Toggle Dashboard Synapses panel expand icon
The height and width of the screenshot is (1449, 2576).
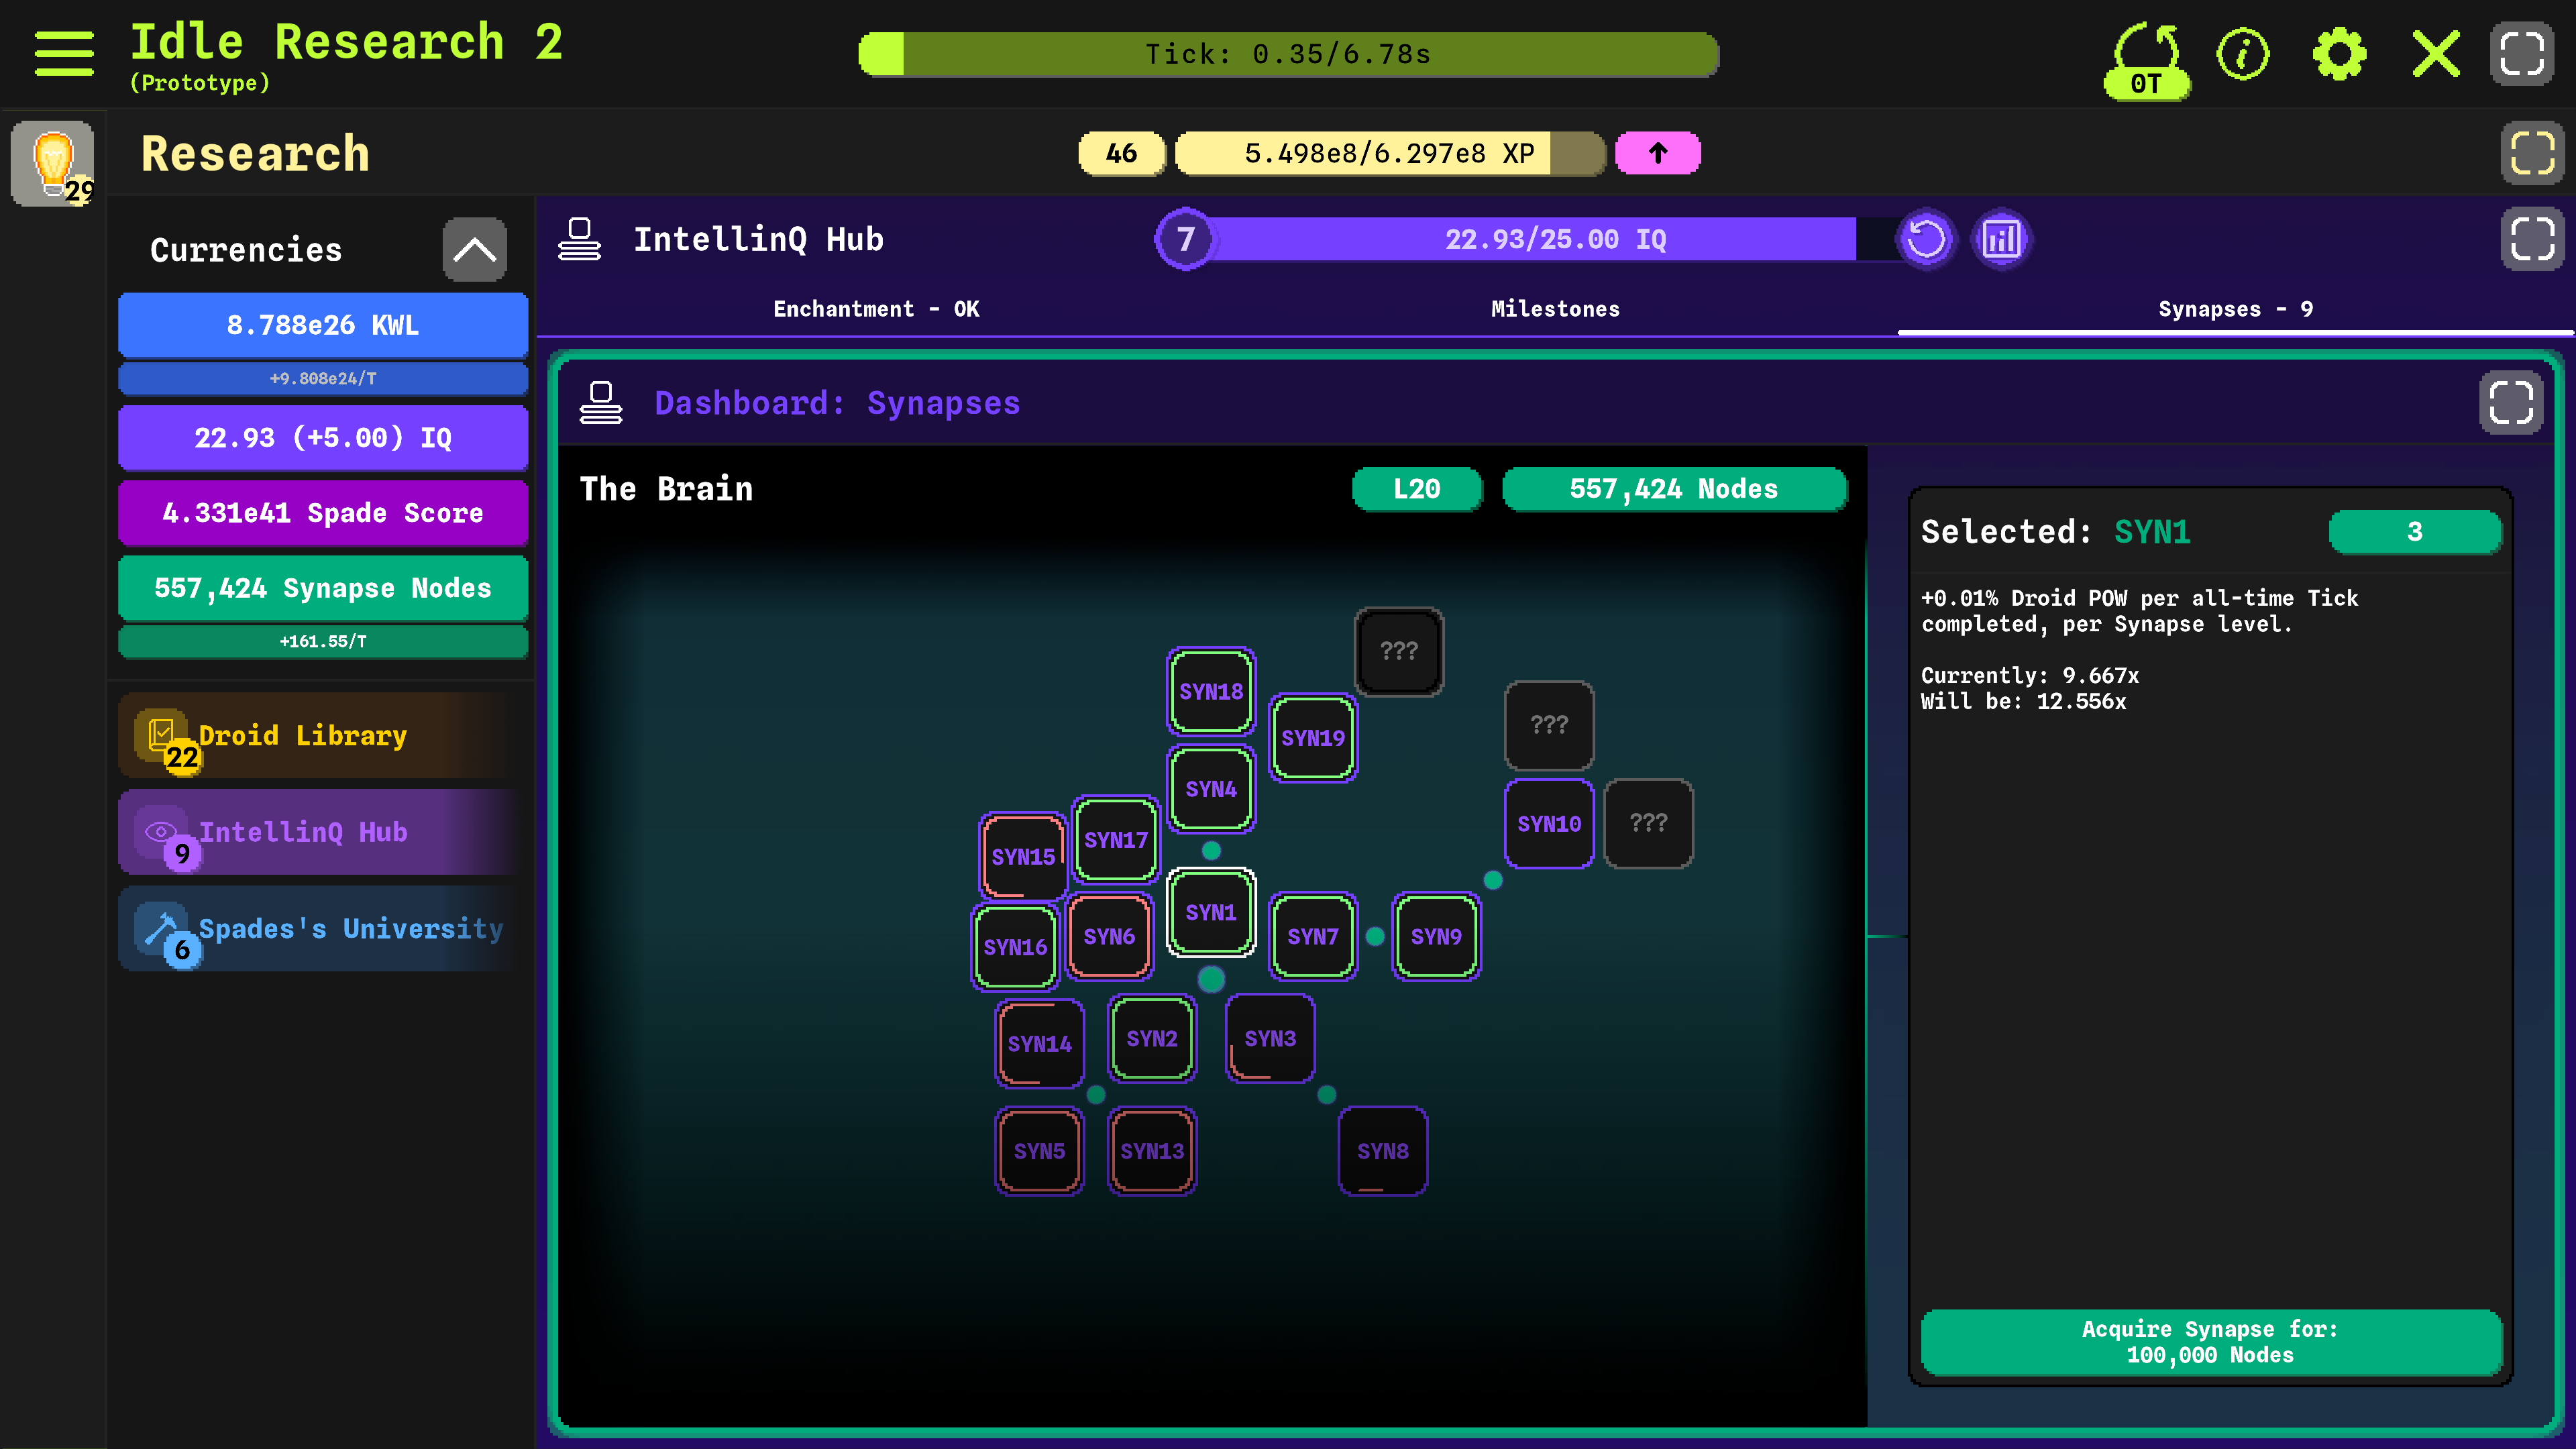2511,403
